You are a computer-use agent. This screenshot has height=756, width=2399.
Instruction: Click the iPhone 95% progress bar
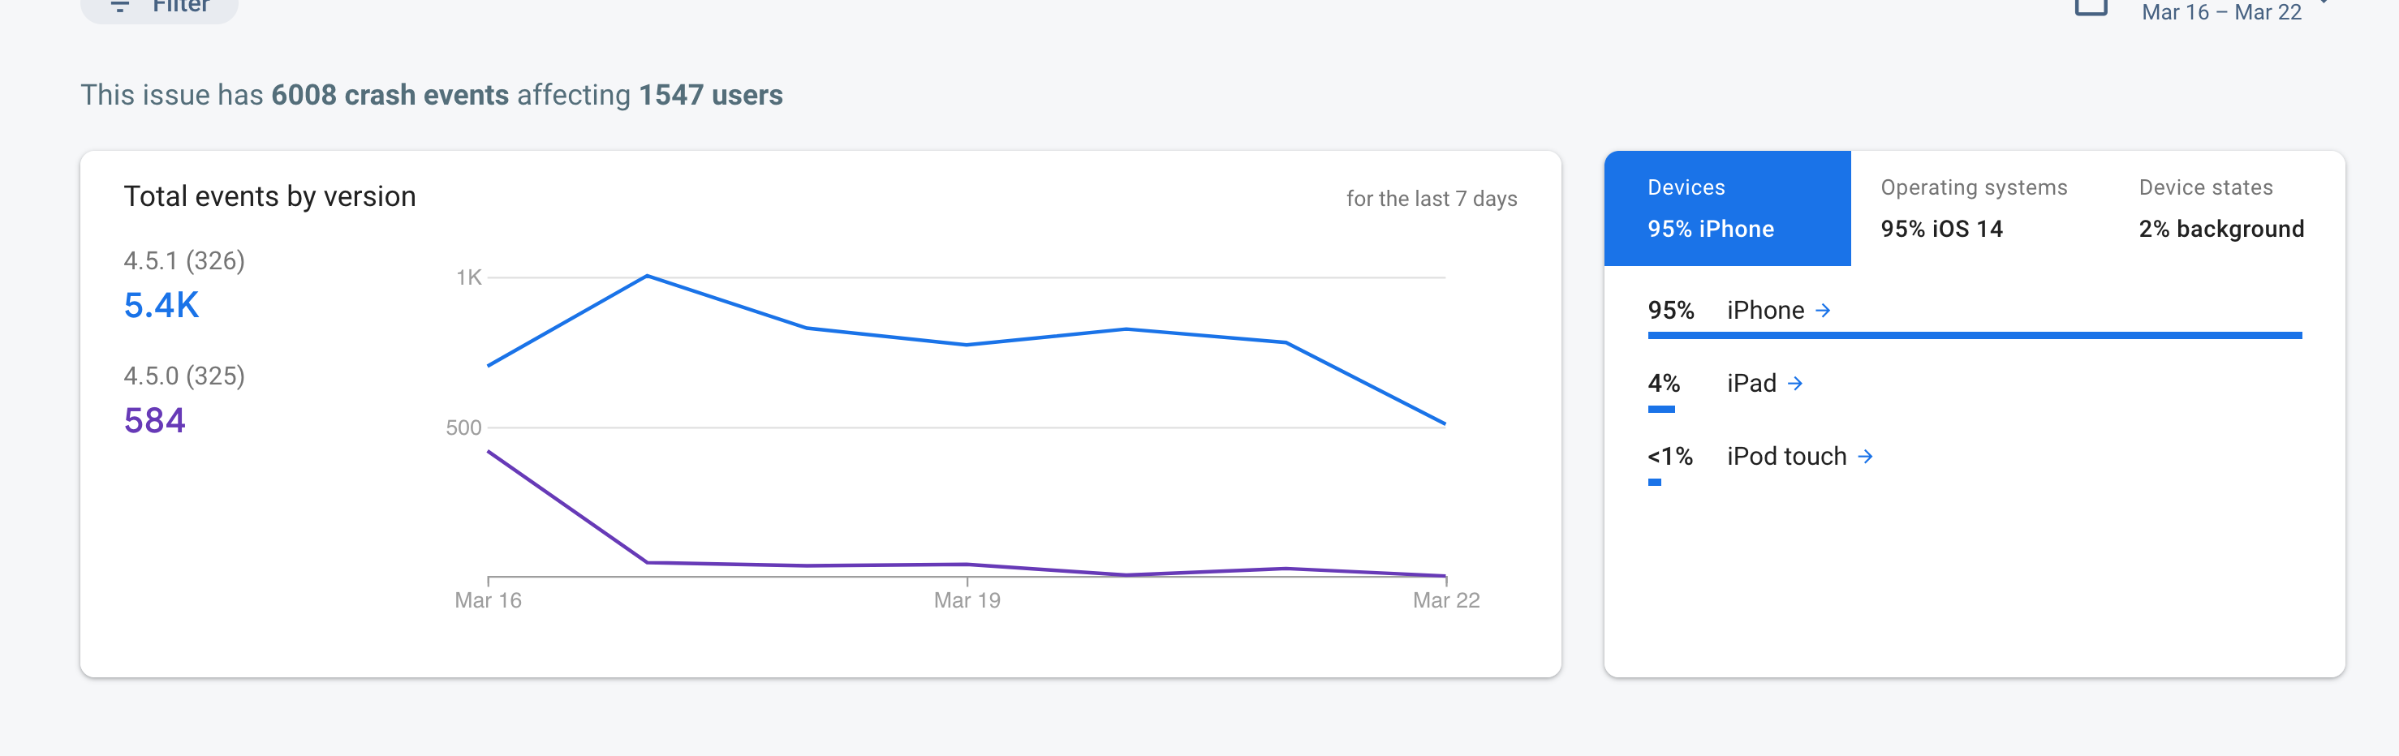(x=1974, y=335)
